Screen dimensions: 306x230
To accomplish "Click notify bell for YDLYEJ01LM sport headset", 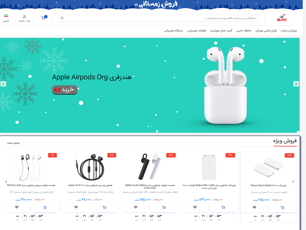I will [x=45, y=207].
